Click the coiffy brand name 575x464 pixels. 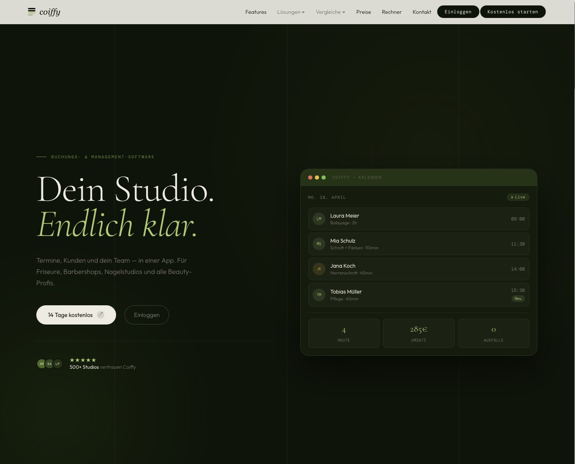pyautogui.click(x=50, y=12)
